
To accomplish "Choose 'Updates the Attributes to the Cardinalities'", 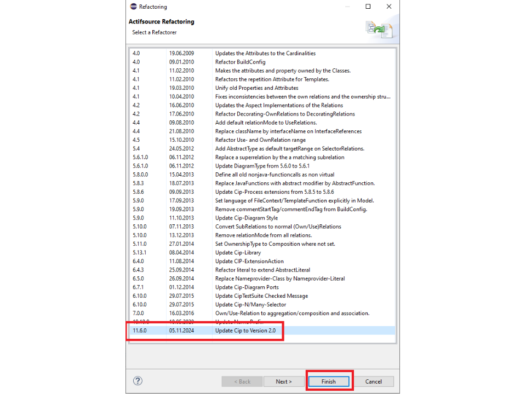I will point(265,53).
